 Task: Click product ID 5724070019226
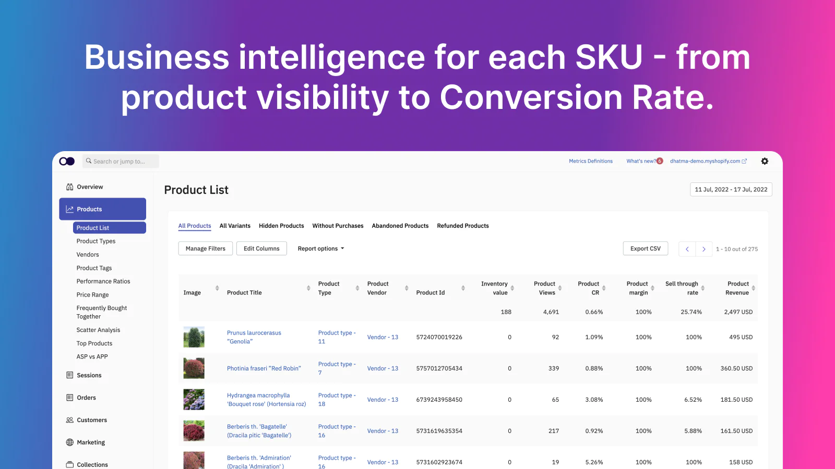tap(439, 337)
